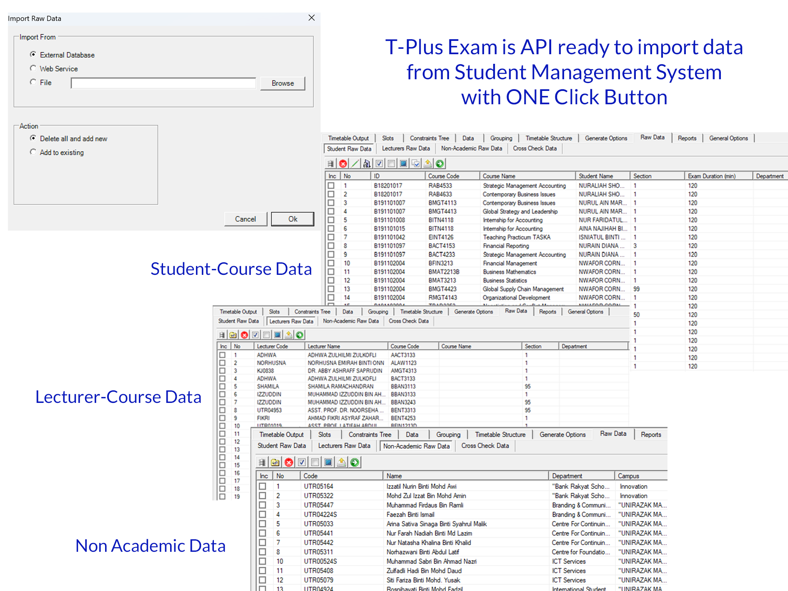Select the File import radio button
This screenshot has height=591, width=788.
[x=33, y=82]
